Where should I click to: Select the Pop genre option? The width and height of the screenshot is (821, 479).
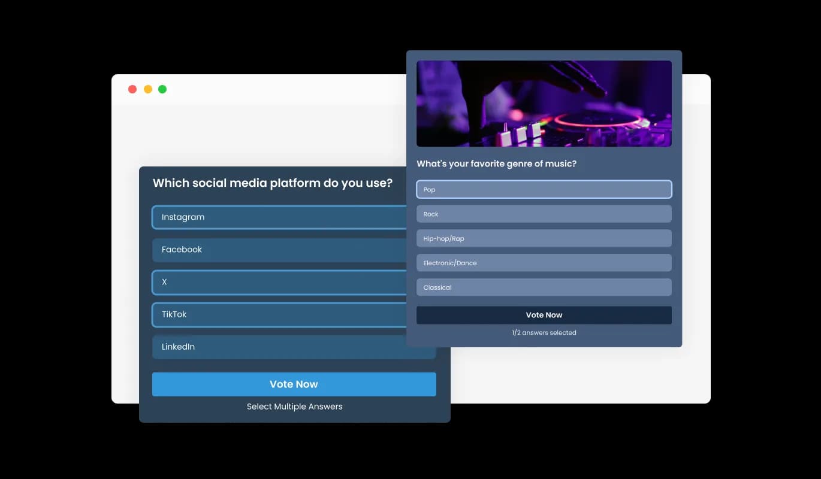pos(544,189)
